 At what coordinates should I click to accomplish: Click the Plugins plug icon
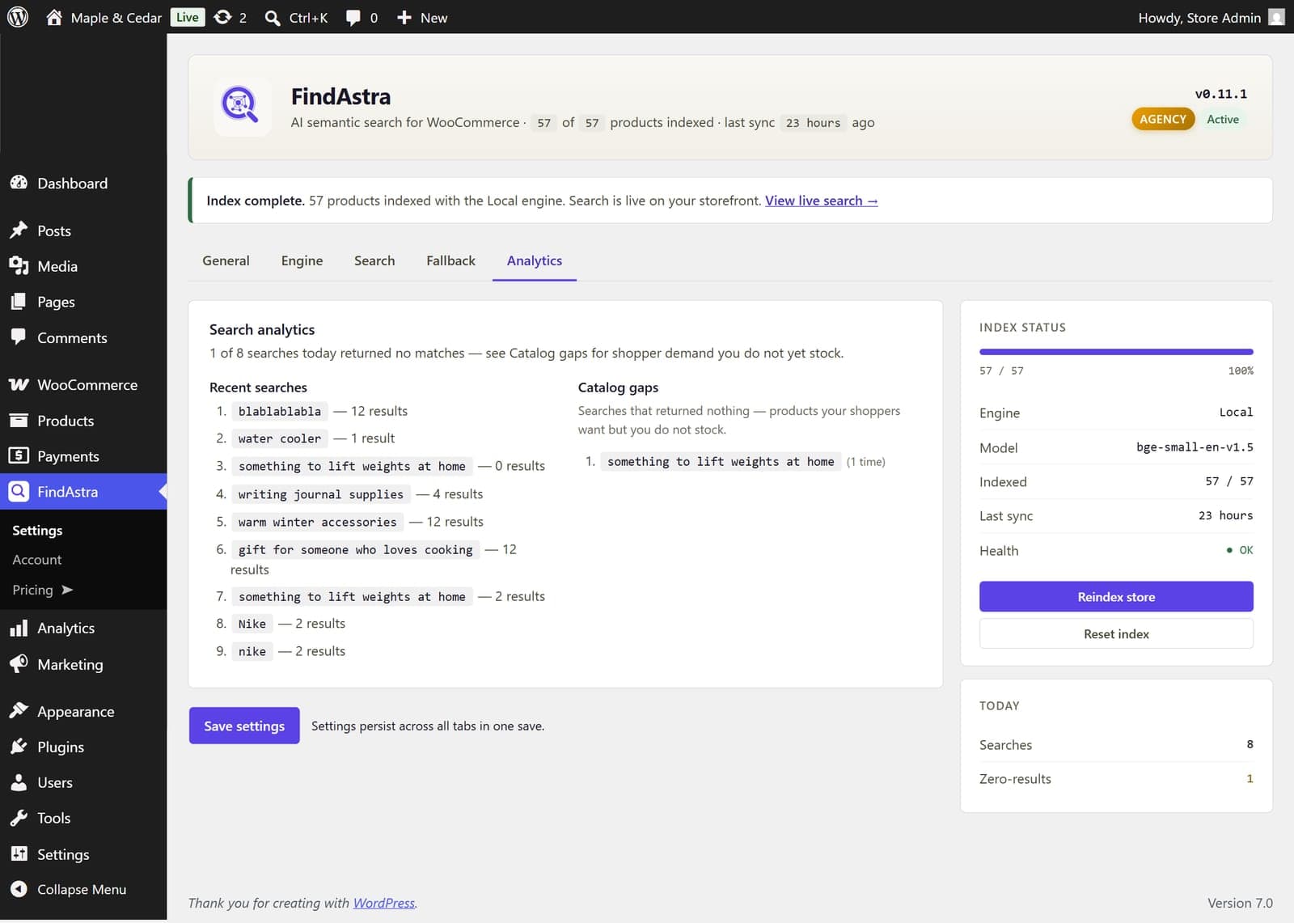(x=19, y=747)
